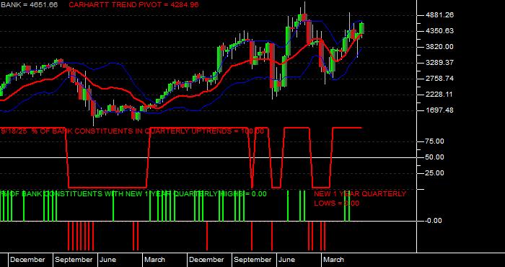The width and height of the screenshot is (505, 267).
Task: Click the new 1 year quarterly highs title
Action: pyautogui.click(x=133, y=194)
